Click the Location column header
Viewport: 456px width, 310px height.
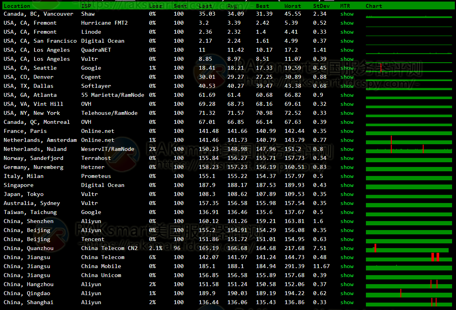pos(17,6)
